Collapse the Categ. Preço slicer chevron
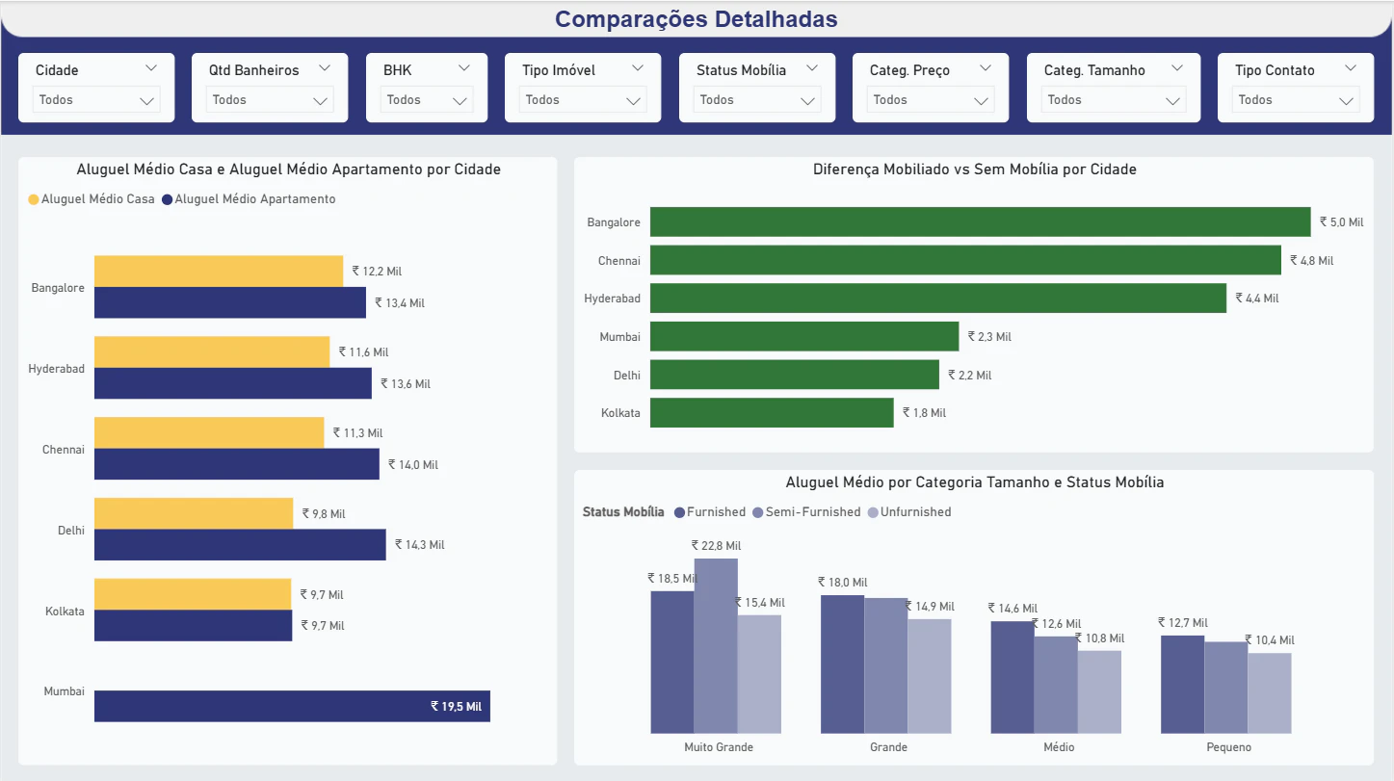This screenshot has width=1394, height=781. coord(986,68)
